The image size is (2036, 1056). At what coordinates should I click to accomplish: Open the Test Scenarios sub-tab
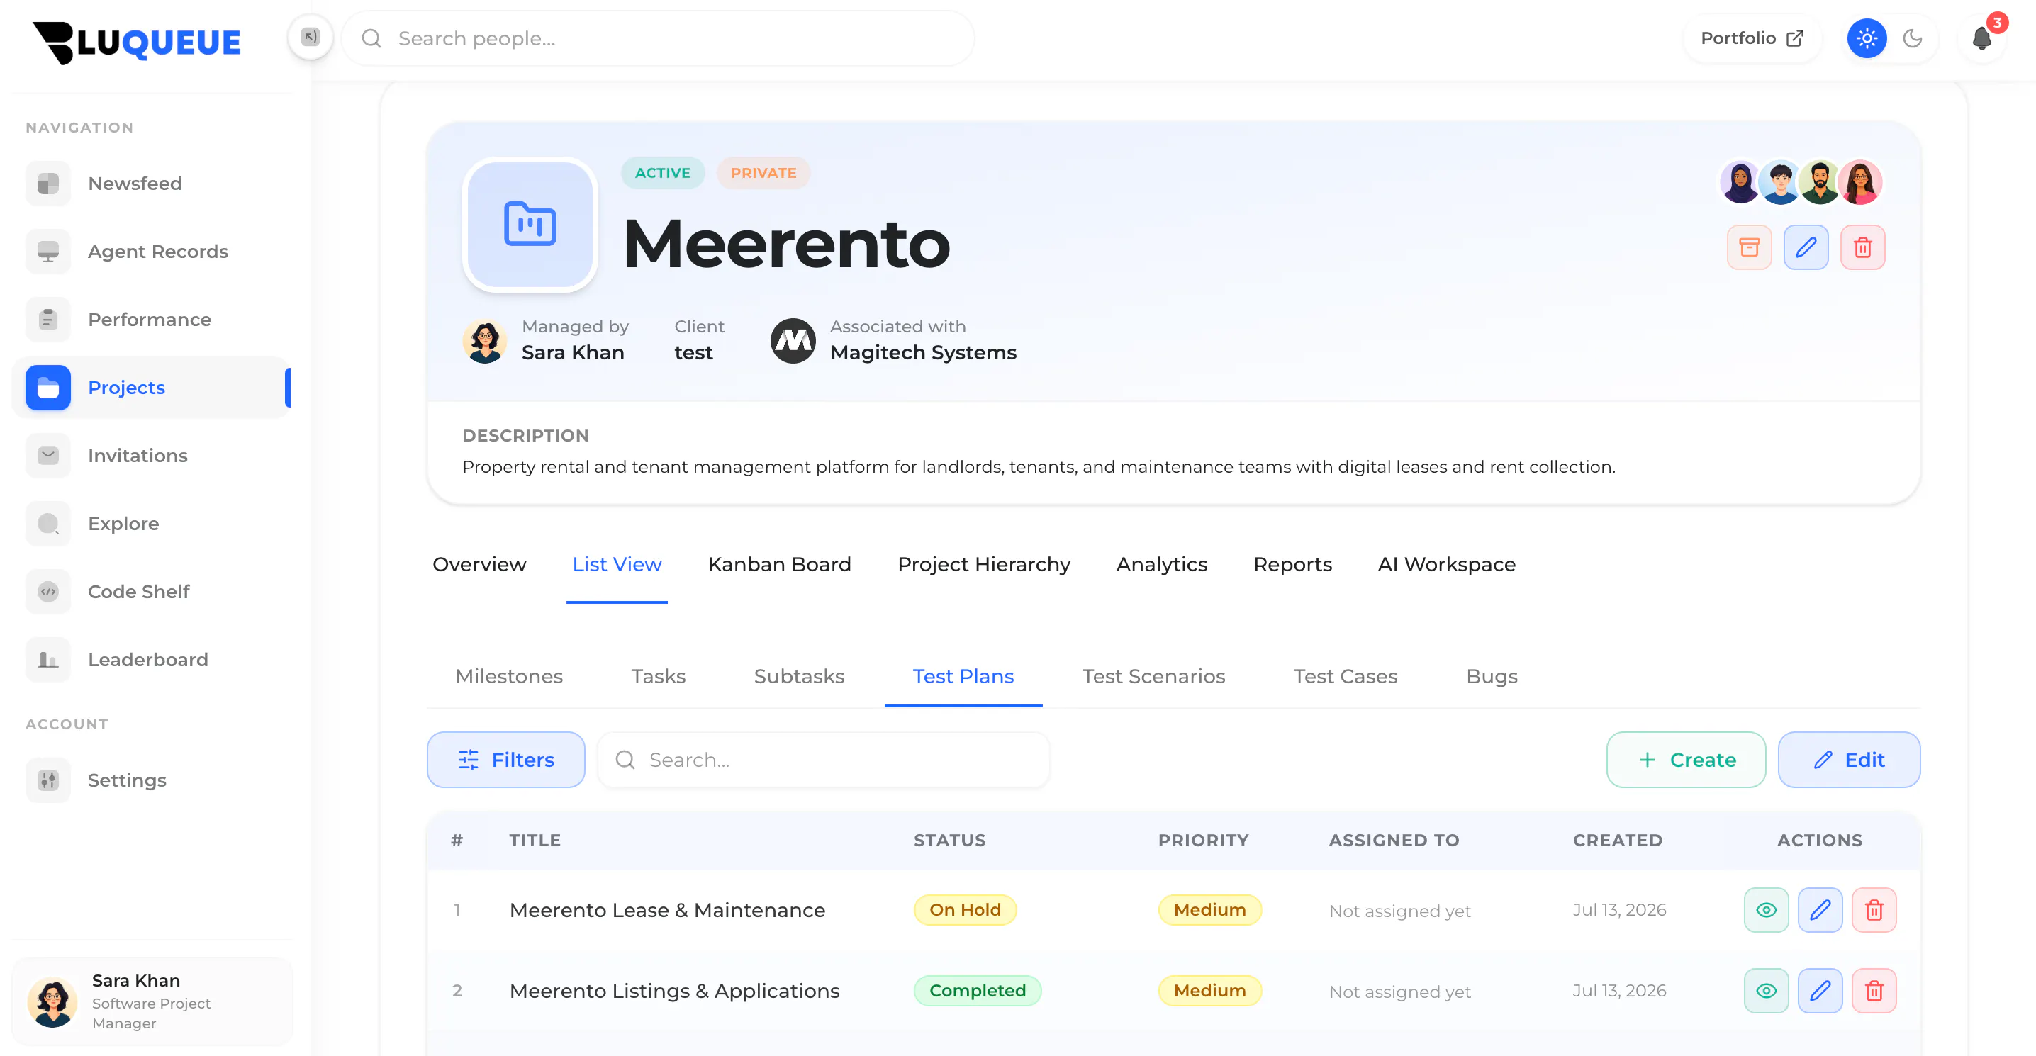1153,677
